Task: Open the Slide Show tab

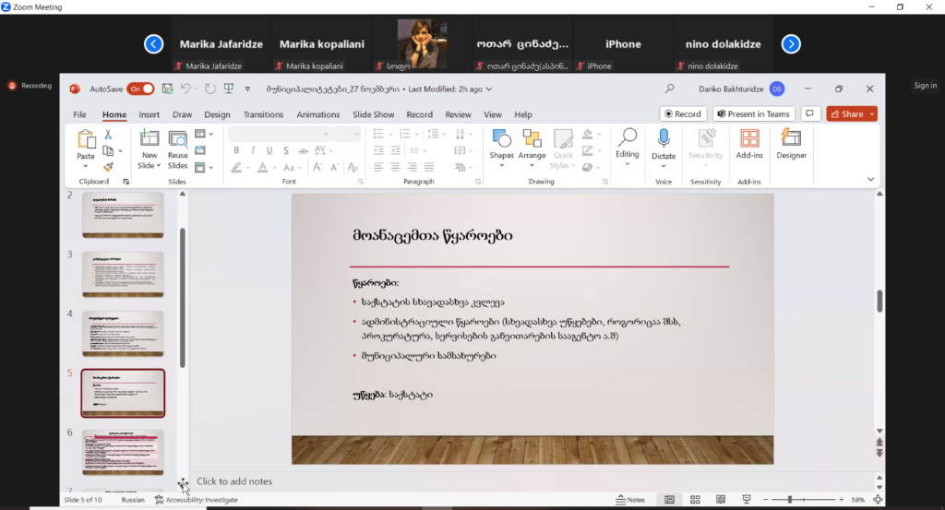Action: 373,114
